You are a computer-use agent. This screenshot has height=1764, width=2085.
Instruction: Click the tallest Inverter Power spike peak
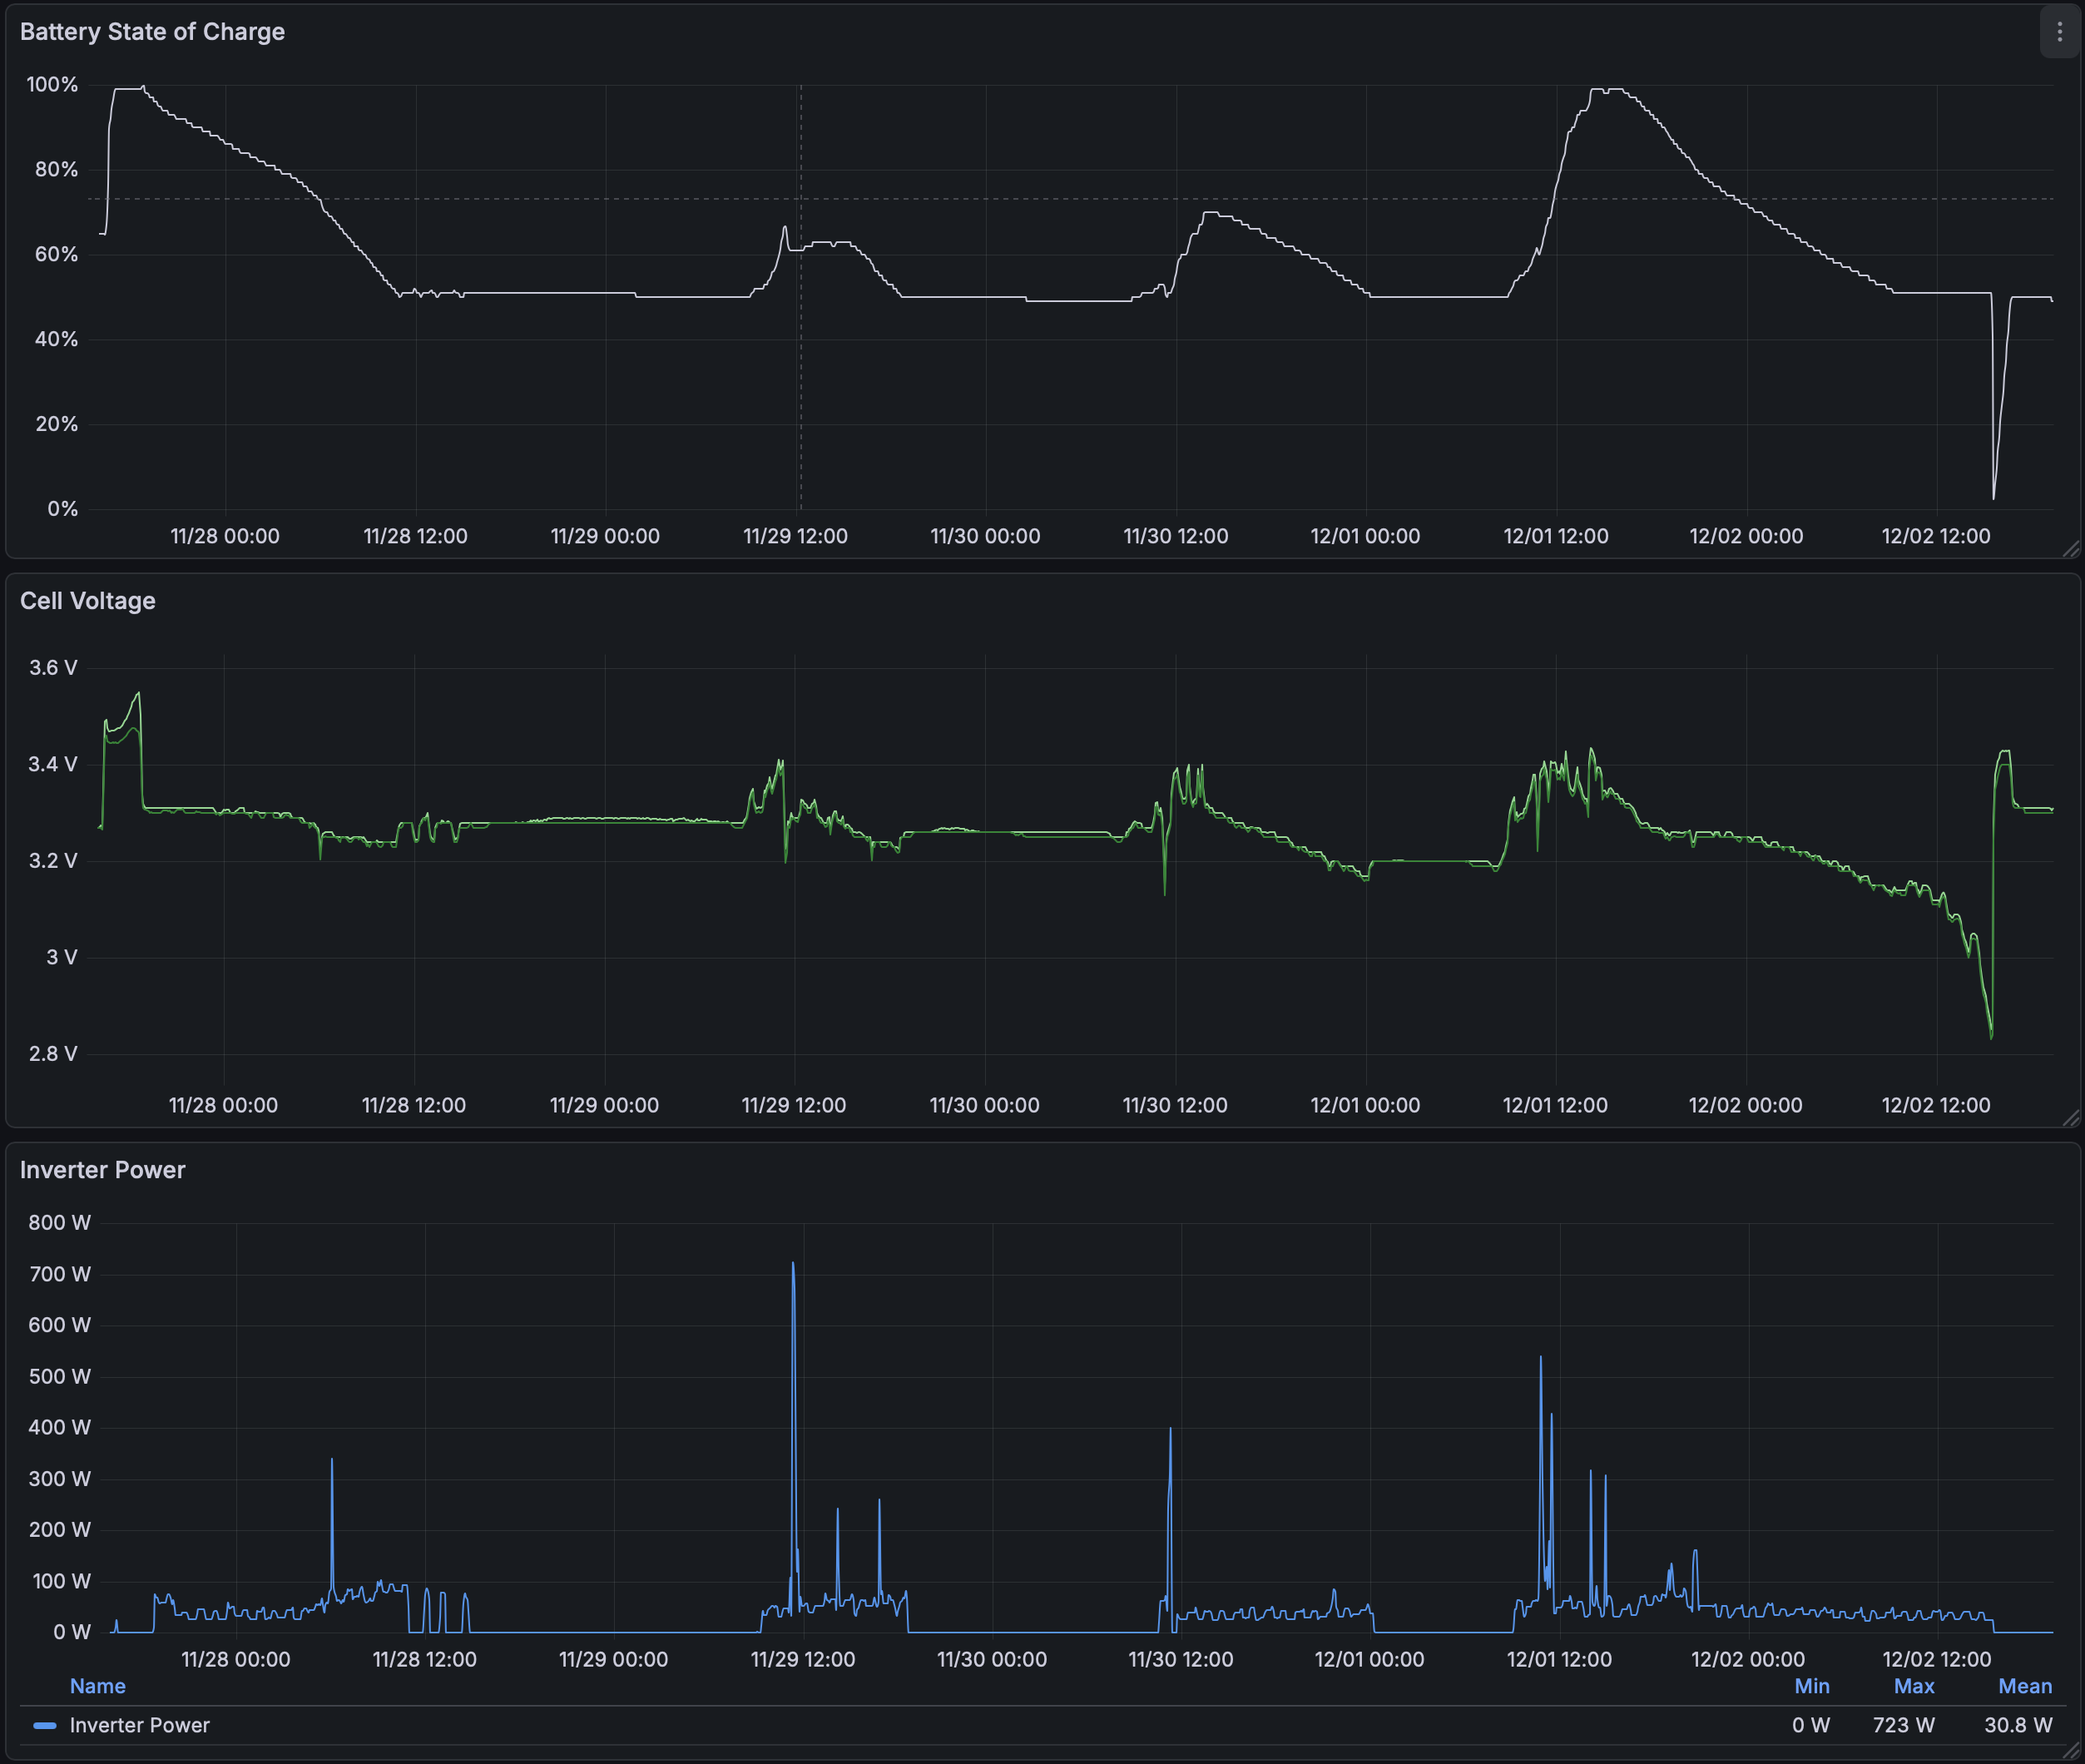[793, 1264]
